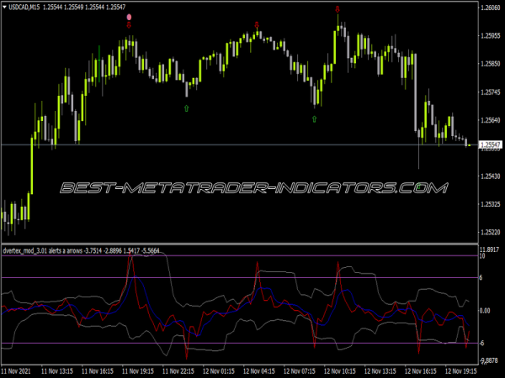Click the horizontal current price line on the chart
Screen dimensions: 505x378
(x=240, y=145)
